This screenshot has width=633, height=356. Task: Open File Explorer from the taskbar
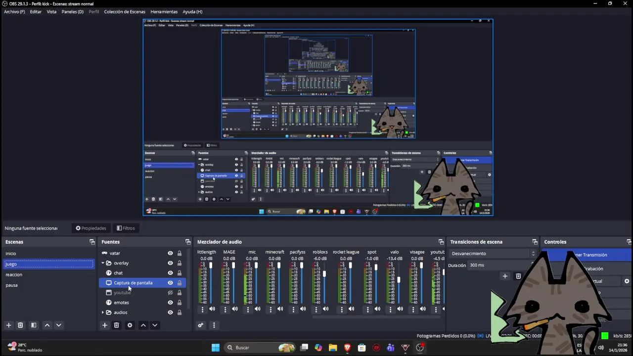coord(333,348)
